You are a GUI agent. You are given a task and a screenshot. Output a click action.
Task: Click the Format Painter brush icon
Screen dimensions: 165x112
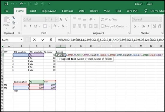point(13,28)
